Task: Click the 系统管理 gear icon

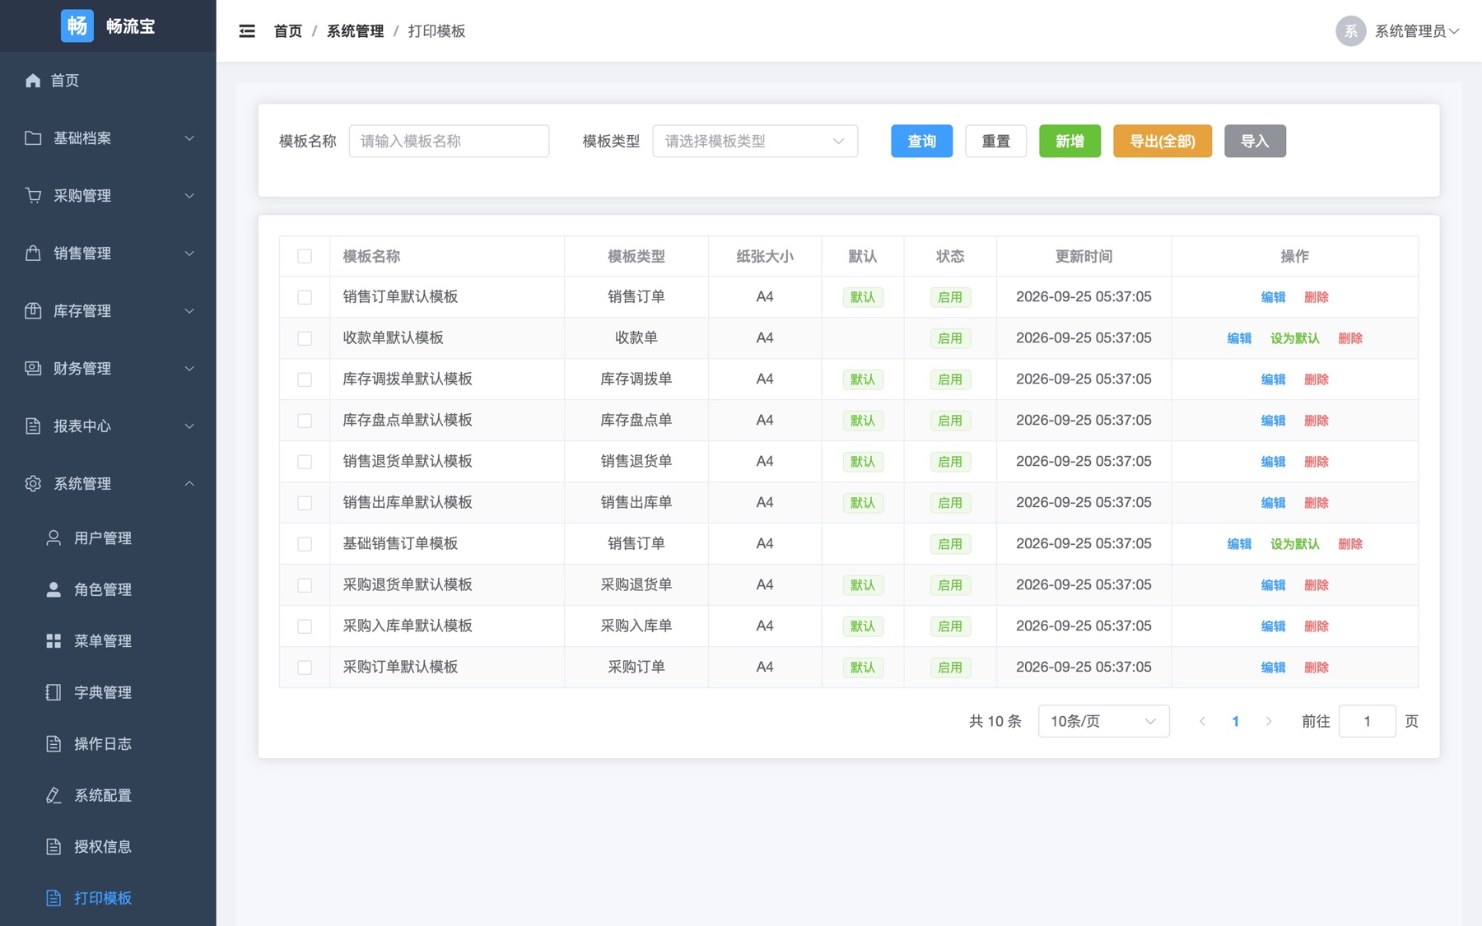Action: click(33, 483)
